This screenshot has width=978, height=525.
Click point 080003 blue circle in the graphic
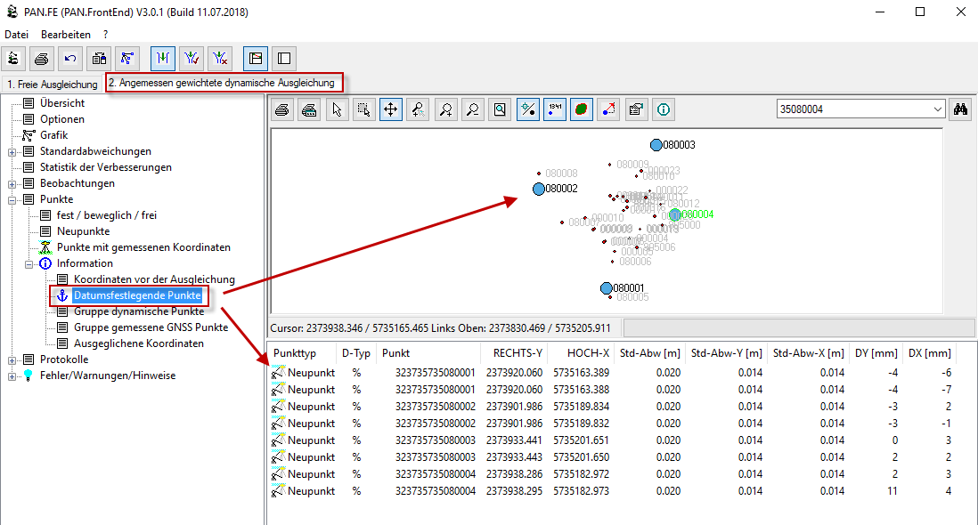tap(656, 145)
